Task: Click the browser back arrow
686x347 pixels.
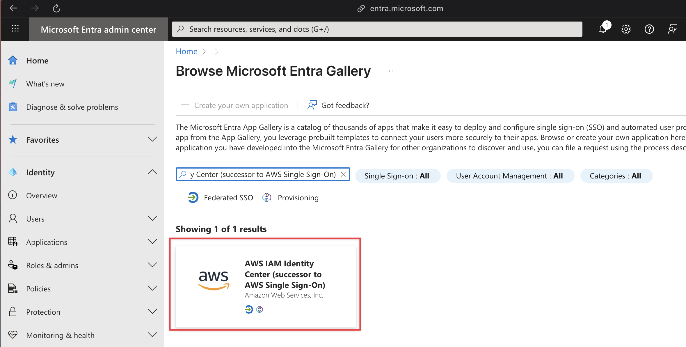Action: tap(13, 8)
